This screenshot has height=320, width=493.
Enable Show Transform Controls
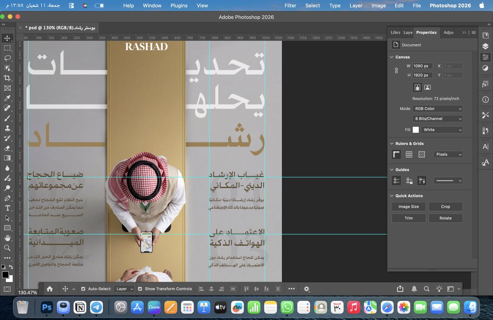coord(140,289)
